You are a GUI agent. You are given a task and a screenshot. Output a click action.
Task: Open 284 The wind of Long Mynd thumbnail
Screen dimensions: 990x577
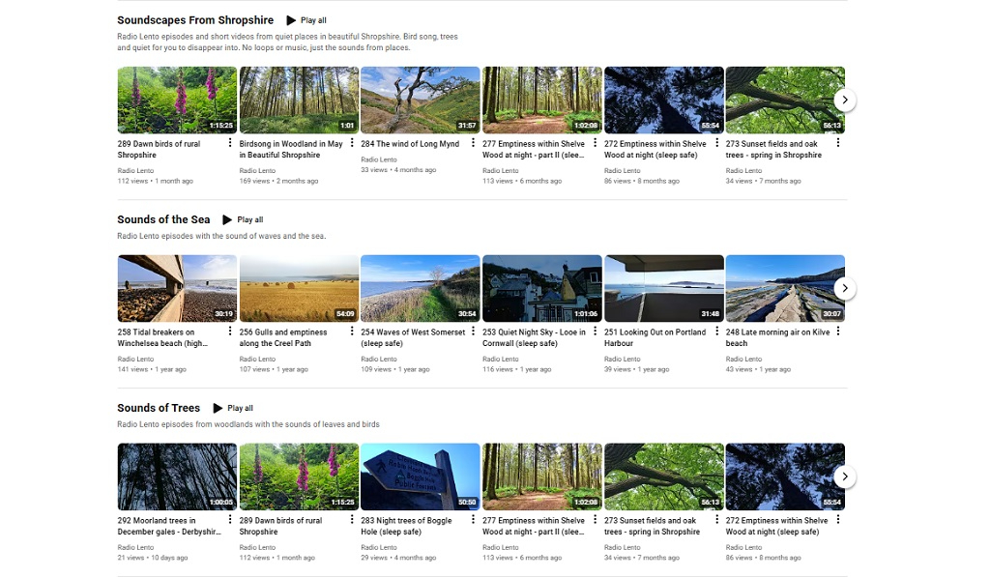click(x=420, y=100)
